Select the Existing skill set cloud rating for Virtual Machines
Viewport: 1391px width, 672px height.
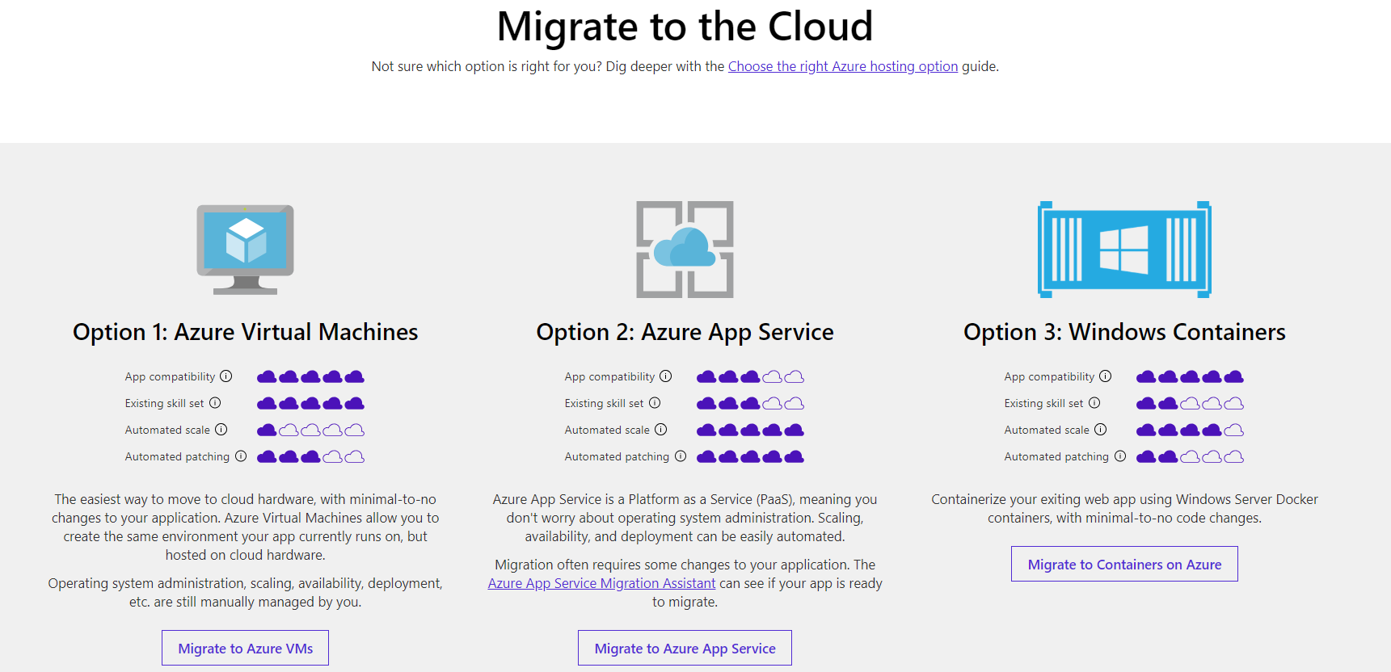310,404
